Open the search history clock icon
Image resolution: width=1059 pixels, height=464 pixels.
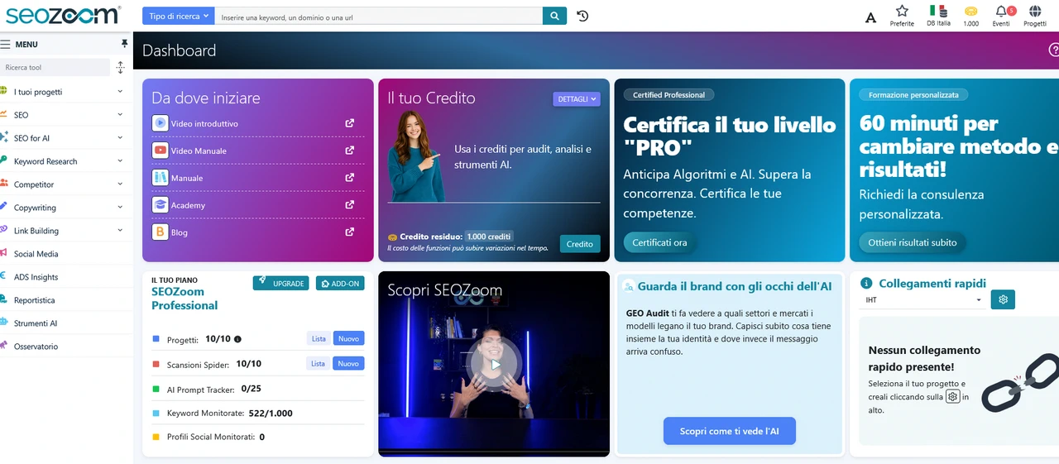coord(582,16)
